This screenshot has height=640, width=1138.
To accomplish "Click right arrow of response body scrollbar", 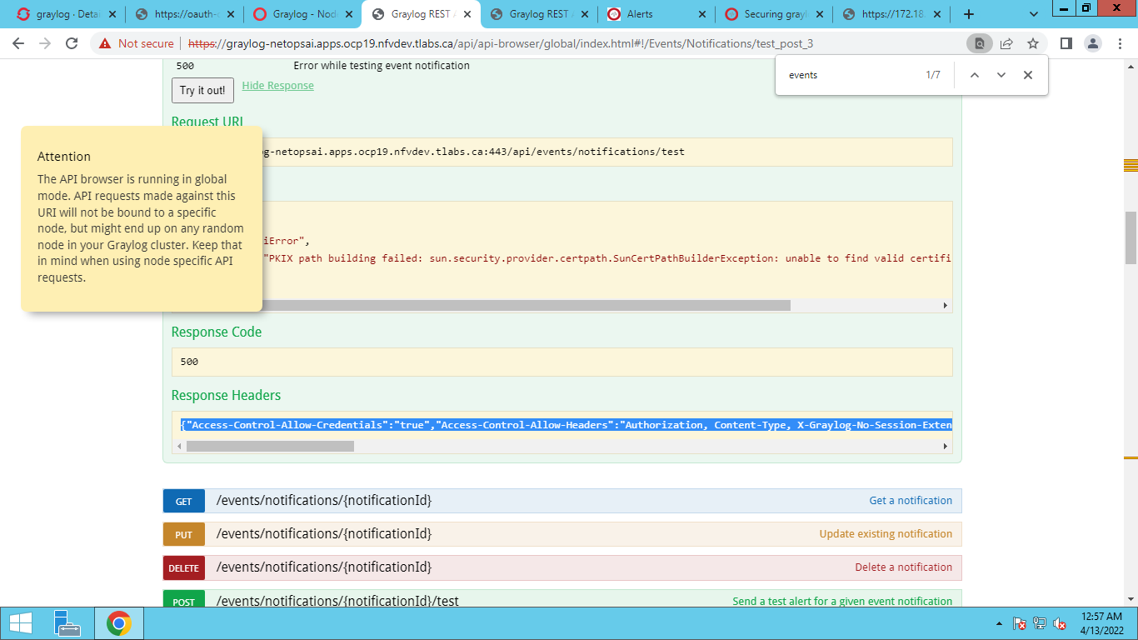I will [946, 306].
